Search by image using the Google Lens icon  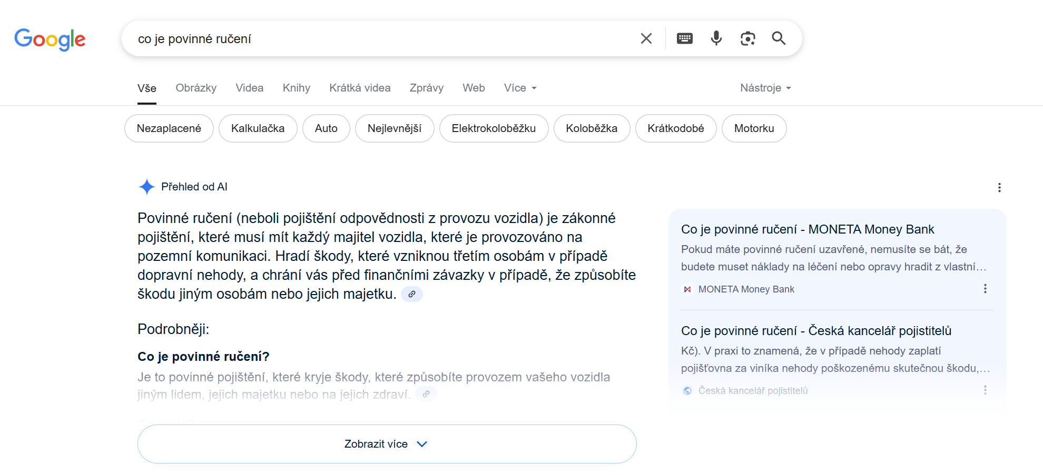748,38
